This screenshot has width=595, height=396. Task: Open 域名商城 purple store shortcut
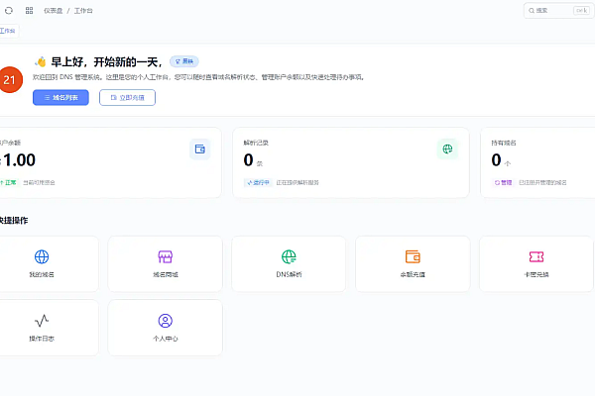[165, 263]
